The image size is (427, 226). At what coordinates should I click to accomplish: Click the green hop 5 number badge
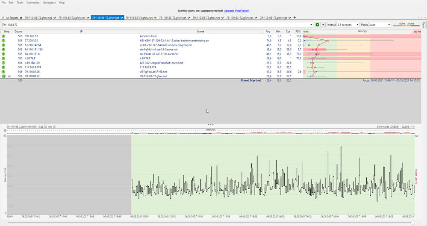point(3,54)
